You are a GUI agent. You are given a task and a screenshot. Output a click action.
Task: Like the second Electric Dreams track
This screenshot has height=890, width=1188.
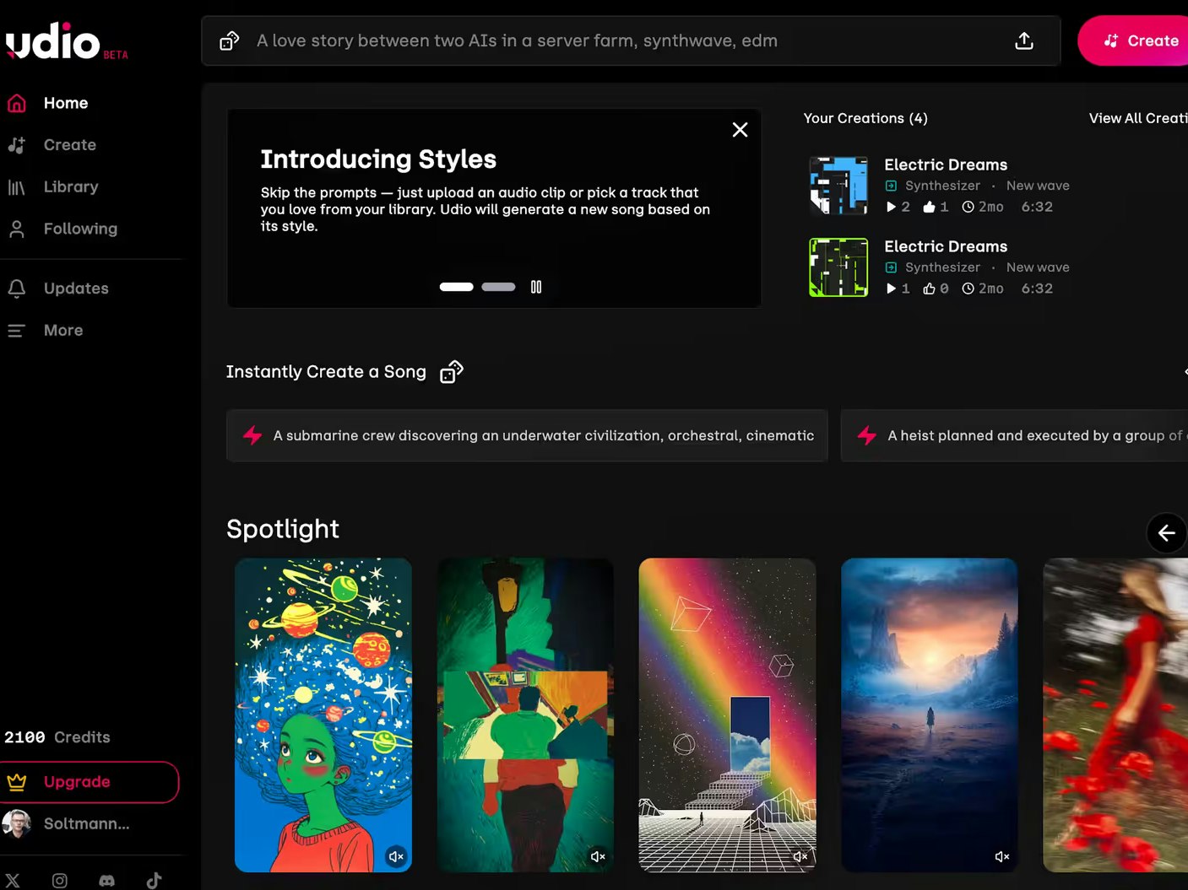click(929, 289)
